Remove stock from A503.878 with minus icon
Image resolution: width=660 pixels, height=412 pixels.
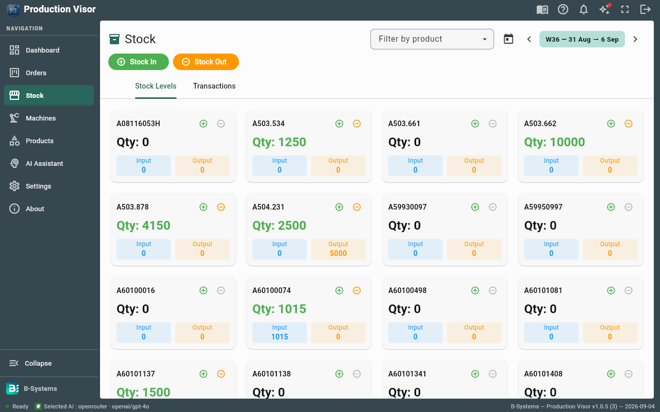point(221,207)
